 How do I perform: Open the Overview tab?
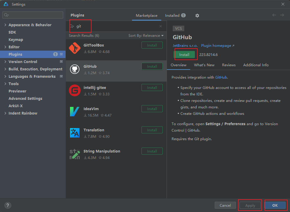pyautogui.click(x=178, y=65)
